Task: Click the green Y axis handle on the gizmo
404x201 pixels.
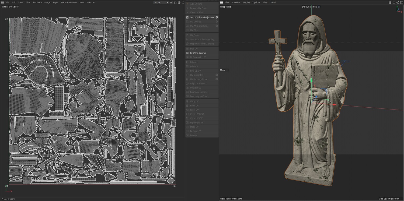Action: click(x=311, y=80)
